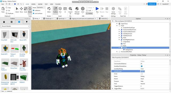
Task: Click the Paste clipboard icon
Action: (3, 10)
